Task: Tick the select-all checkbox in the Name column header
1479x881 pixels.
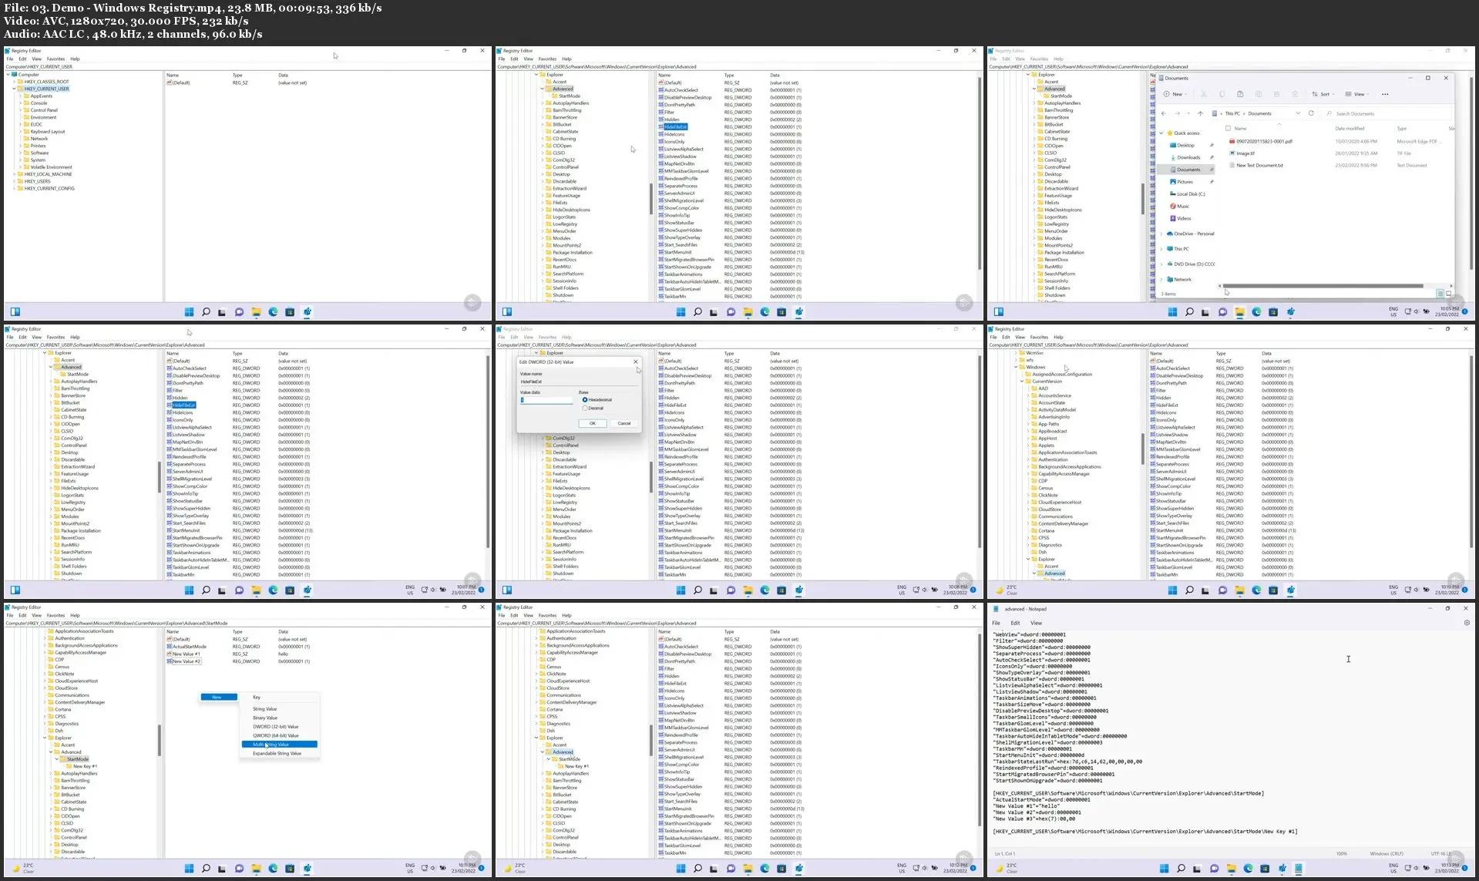Action: coord(1228,128)
